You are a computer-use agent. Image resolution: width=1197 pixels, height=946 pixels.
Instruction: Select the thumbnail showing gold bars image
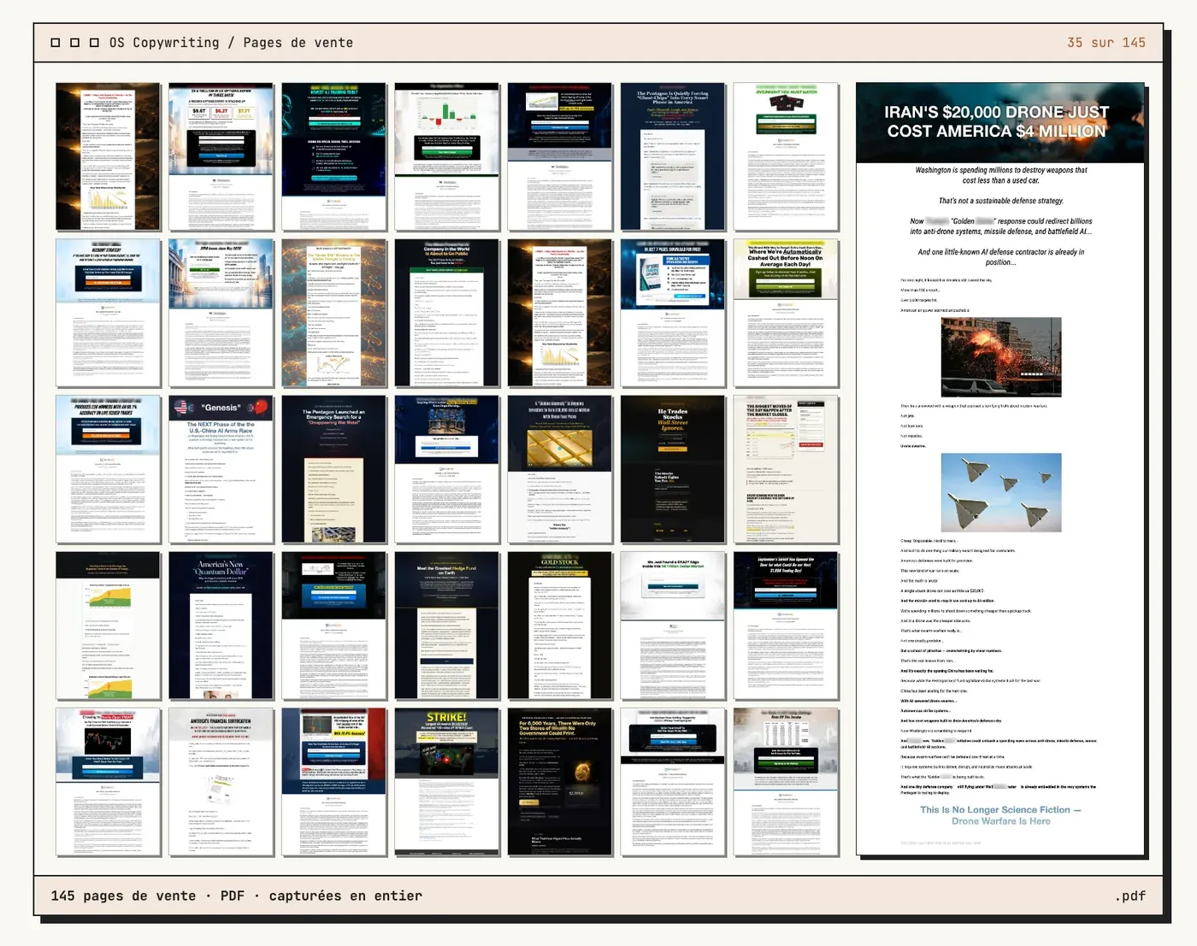tap(560, 469)
